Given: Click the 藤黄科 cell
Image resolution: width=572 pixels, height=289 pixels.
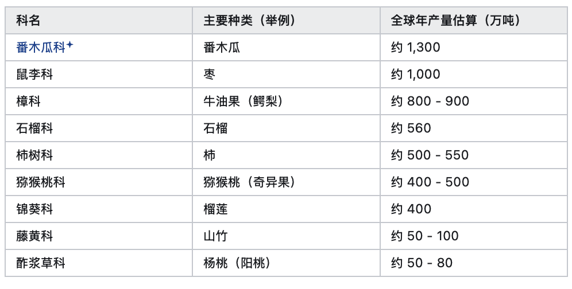Looking at the screenshot, I should pyautogui.click(x=99, y=236).
